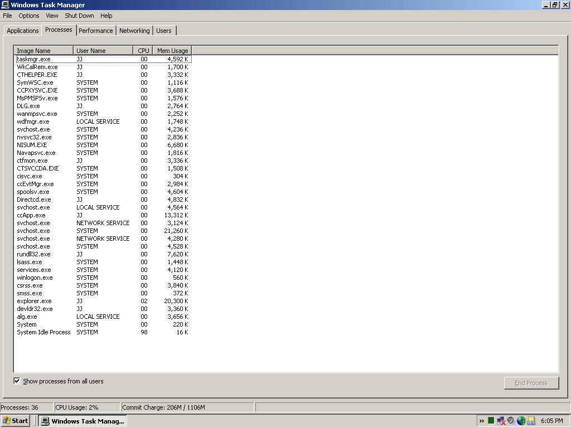
Task: Select the System Idle Process row
Action: [x=103, y=332]
